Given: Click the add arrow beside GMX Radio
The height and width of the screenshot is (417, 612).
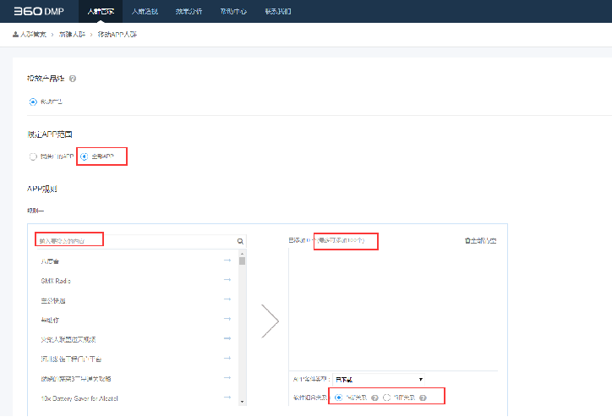Looking at the screenshot, I should point(227,280).
